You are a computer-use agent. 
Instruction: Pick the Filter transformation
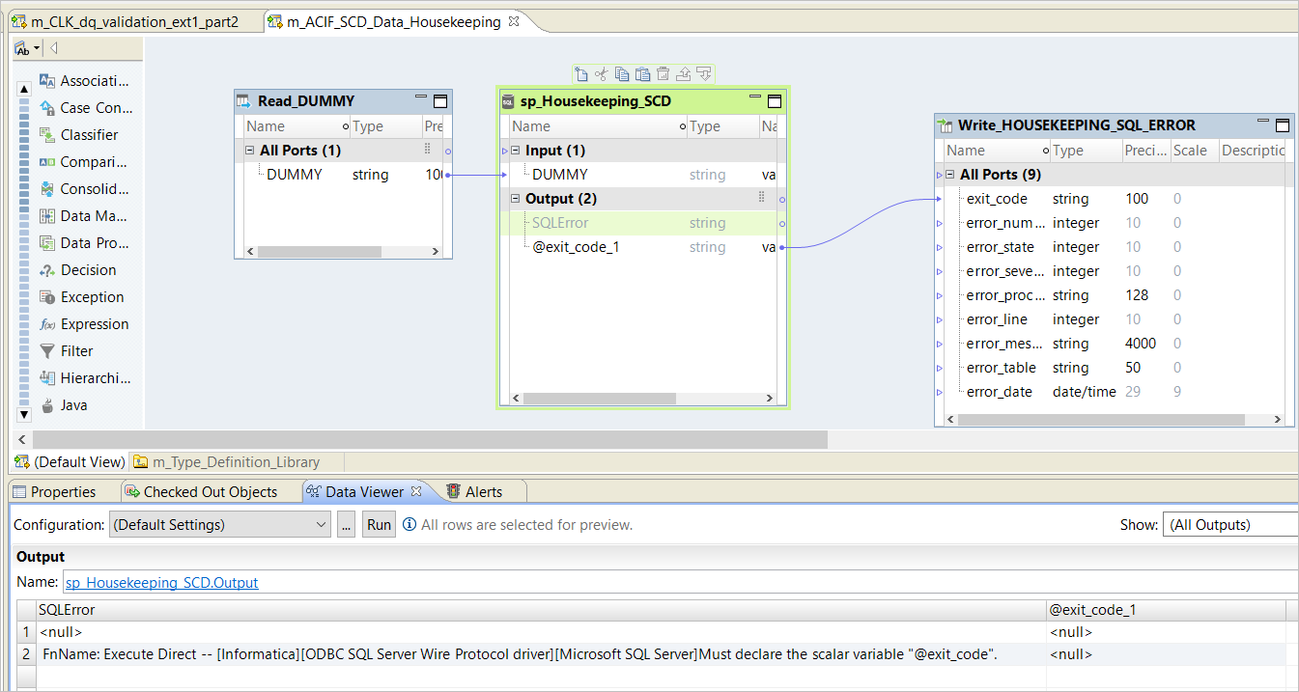(67, 351)
